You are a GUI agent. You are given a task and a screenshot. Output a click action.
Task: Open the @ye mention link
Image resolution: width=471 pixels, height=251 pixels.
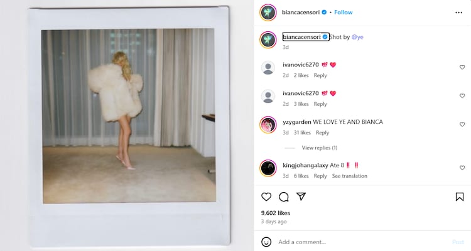click(x=357, y=37)
